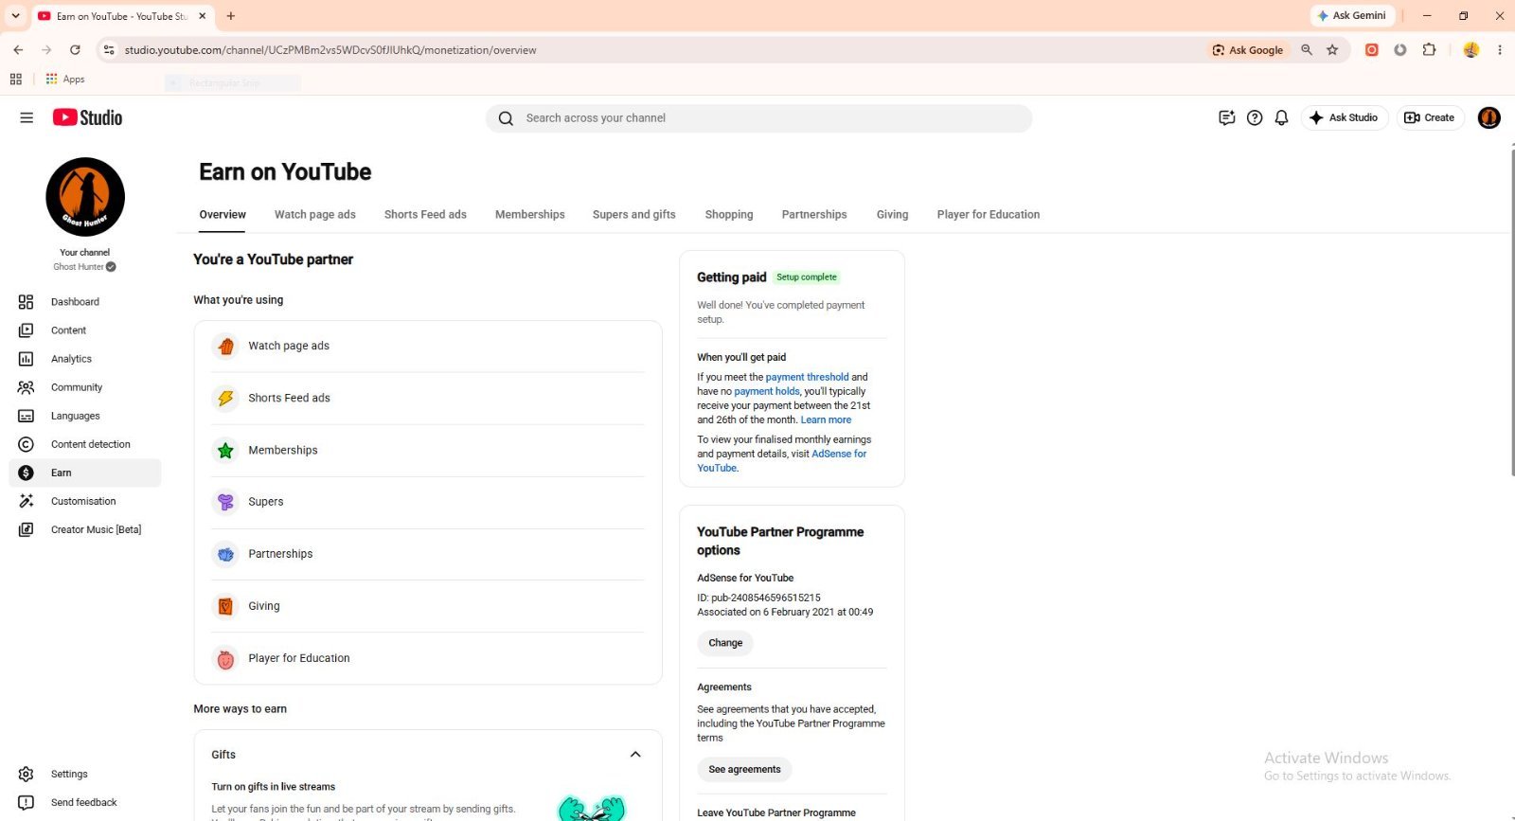The height and width of the screenshot is (821, 1515).
Task: Open Creator Music [Beta]
Action: [x=96, y=529]
